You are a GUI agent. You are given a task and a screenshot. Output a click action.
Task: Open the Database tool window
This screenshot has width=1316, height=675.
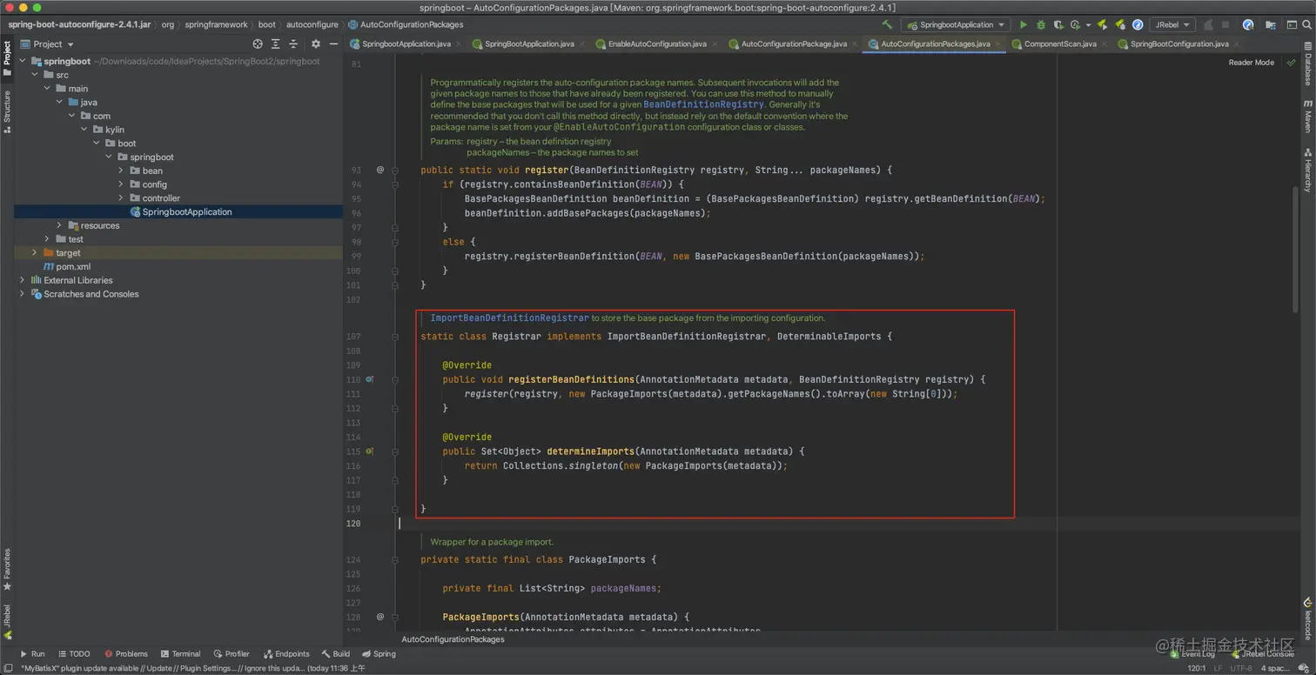coord(1307,66)
